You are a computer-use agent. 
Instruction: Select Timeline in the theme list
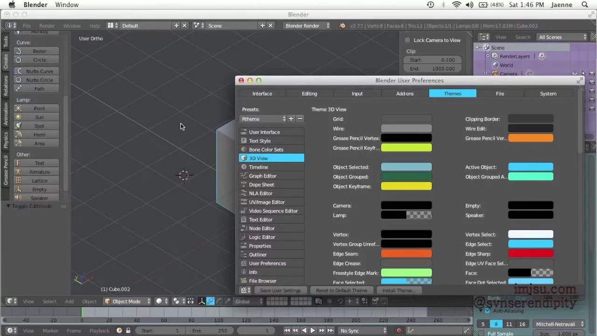point(271,167)
